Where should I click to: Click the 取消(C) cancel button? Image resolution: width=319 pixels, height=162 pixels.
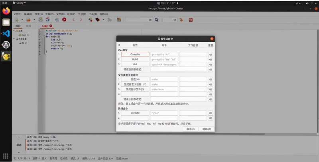pyautogui.click(x=191, y=129)
